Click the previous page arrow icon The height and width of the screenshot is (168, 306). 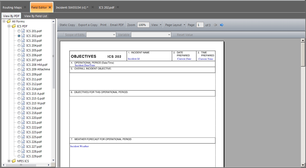click(x=215, y=25)
